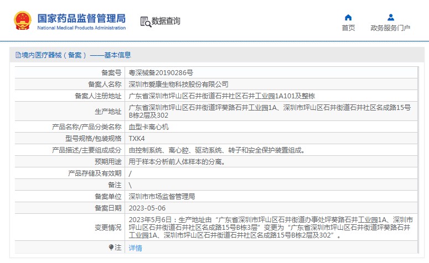Click the description starting 由控制系统
This screenshot has width=429, height=263.
point(217,150)
